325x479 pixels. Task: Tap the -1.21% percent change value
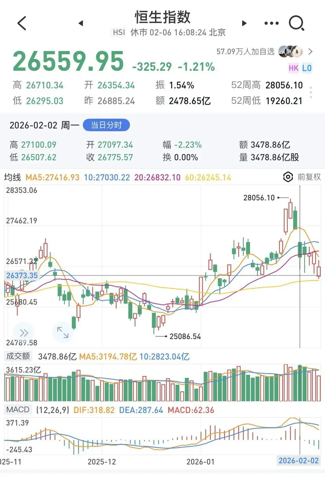click(197, 67)
